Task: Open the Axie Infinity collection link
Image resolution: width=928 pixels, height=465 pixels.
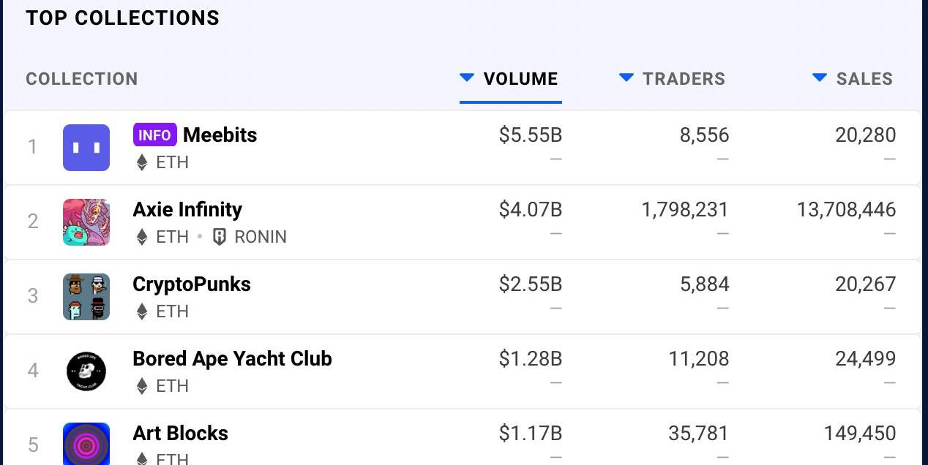Action: click(x=187, y=210)
